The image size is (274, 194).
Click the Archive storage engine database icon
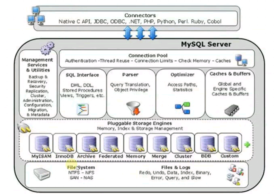[x=89, y=144]
